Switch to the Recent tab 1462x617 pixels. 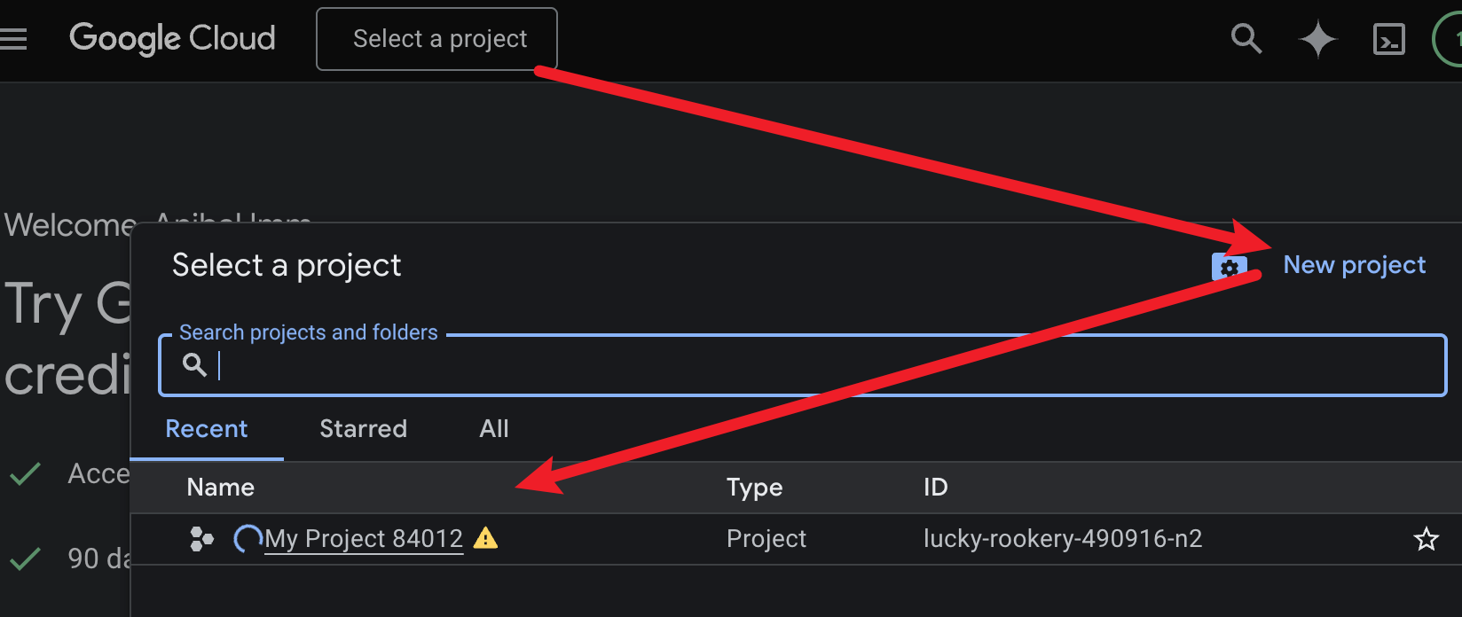tap(207, 429)
